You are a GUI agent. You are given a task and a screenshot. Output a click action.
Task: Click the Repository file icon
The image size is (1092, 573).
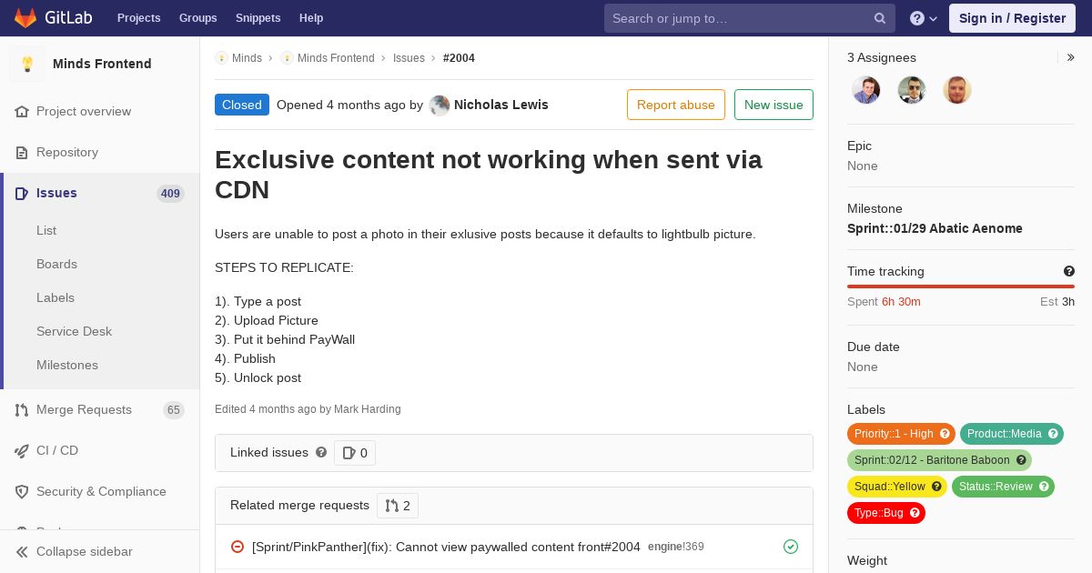[x=22, y=152]
